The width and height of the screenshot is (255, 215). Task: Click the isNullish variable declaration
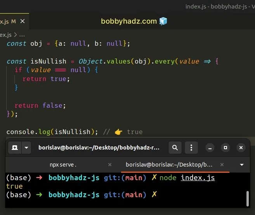(49, 61)
